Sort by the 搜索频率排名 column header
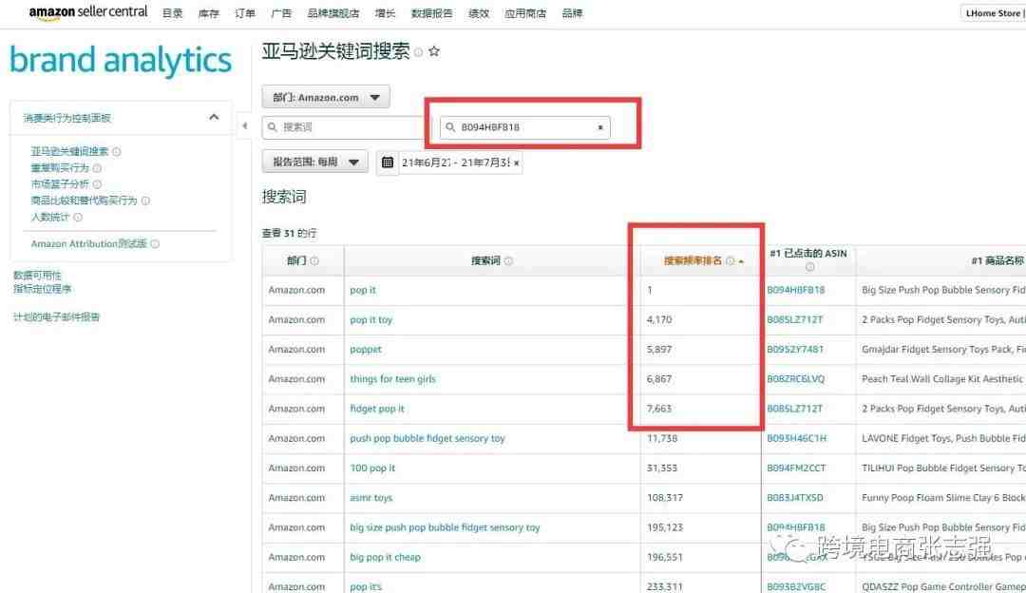This screenshot has width=1026, height=593. (x=693, y=260)
